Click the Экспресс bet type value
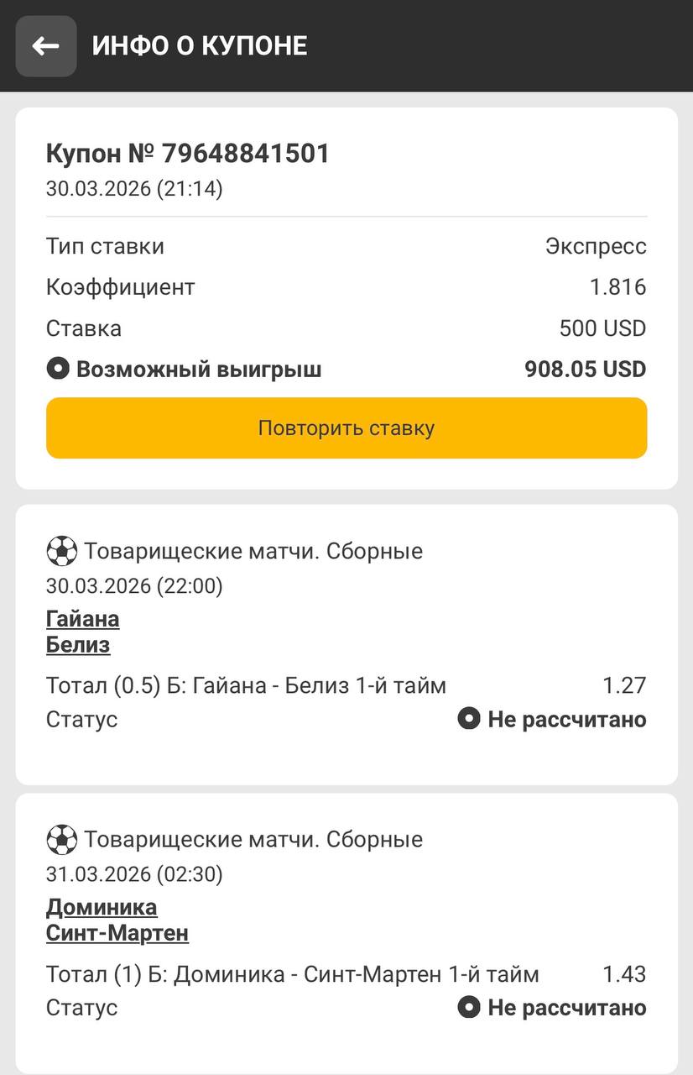This screenshot has width=693, height=1075. (596, 246)
